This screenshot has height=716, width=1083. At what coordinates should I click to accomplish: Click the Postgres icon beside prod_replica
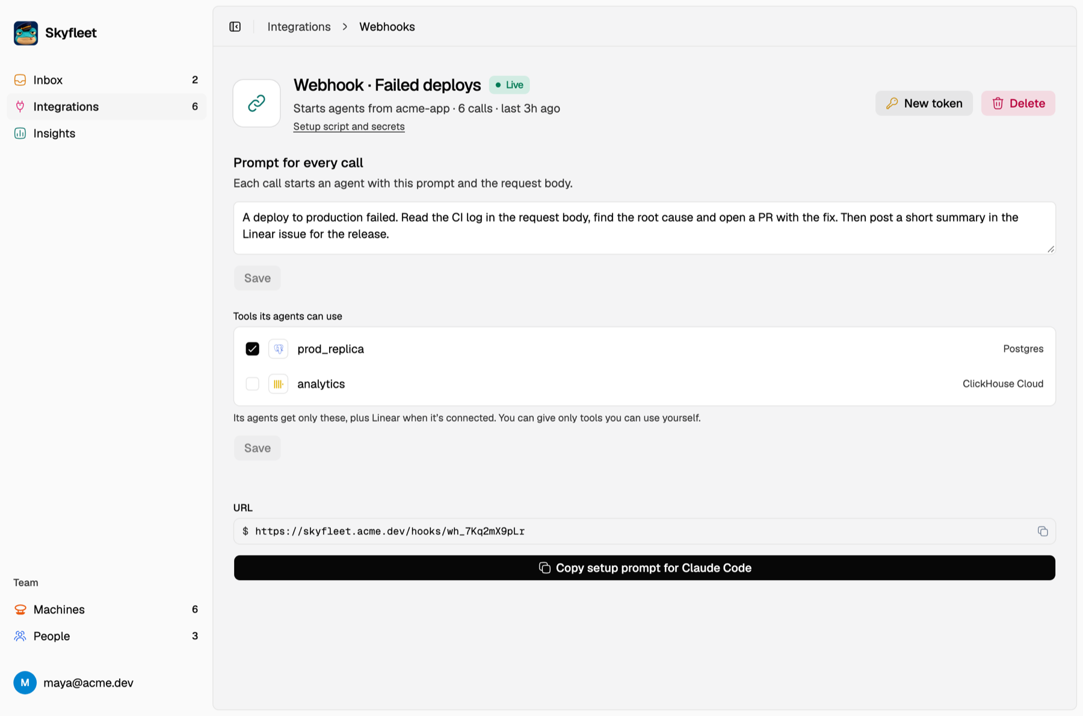(x=278, y=349)
